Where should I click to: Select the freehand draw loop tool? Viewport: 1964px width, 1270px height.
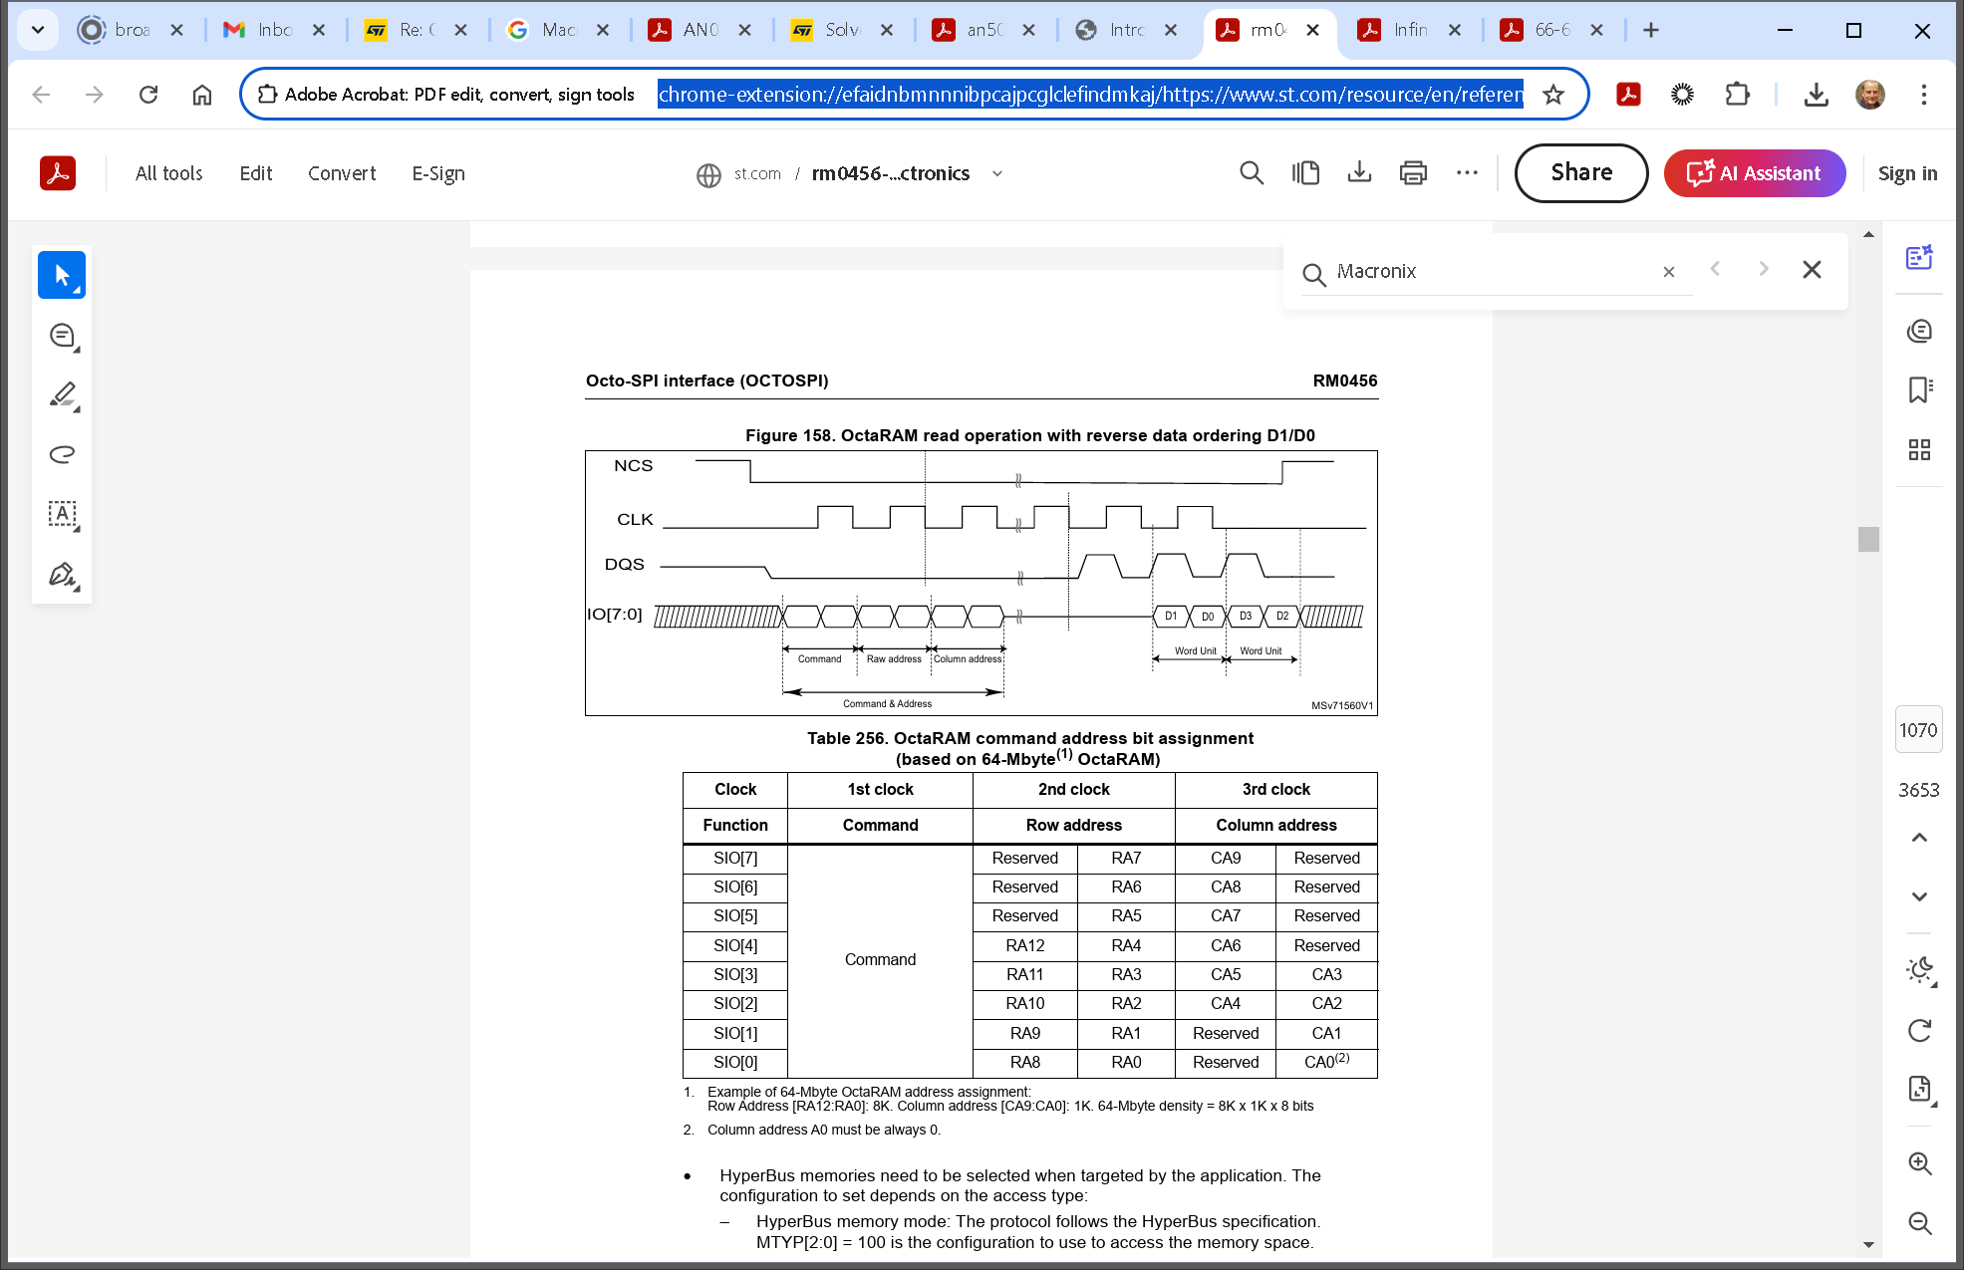coord(62,454)
